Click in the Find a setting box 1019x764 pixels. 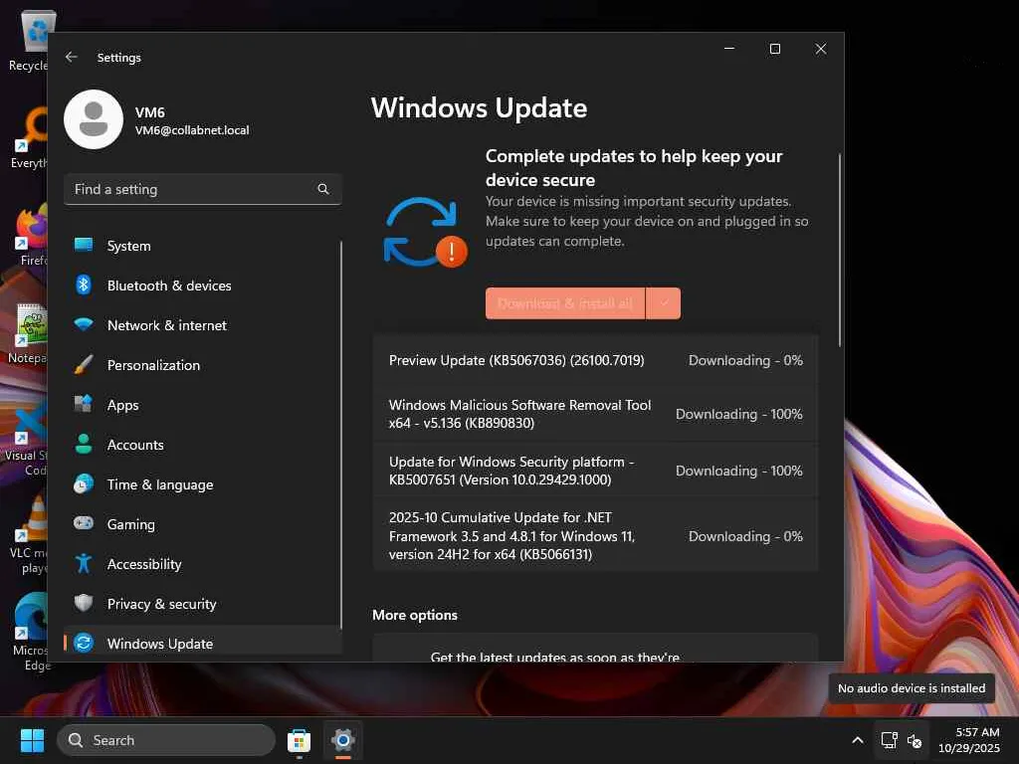tap(203, 189)
